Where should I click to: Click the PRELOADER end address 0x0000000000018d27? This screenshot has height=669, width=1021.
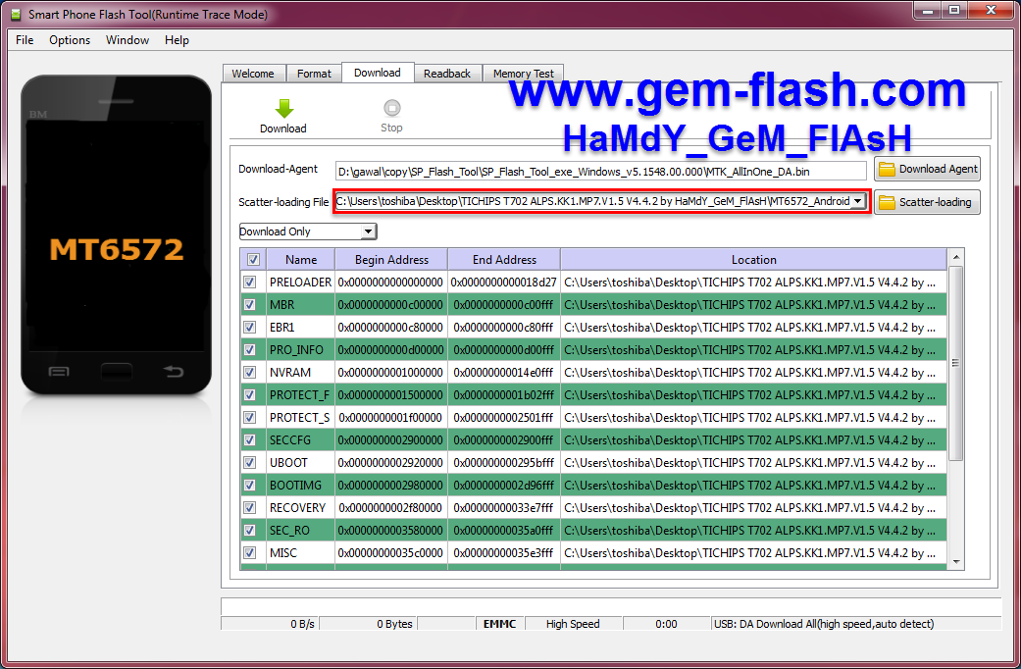[x=504, y=283]
